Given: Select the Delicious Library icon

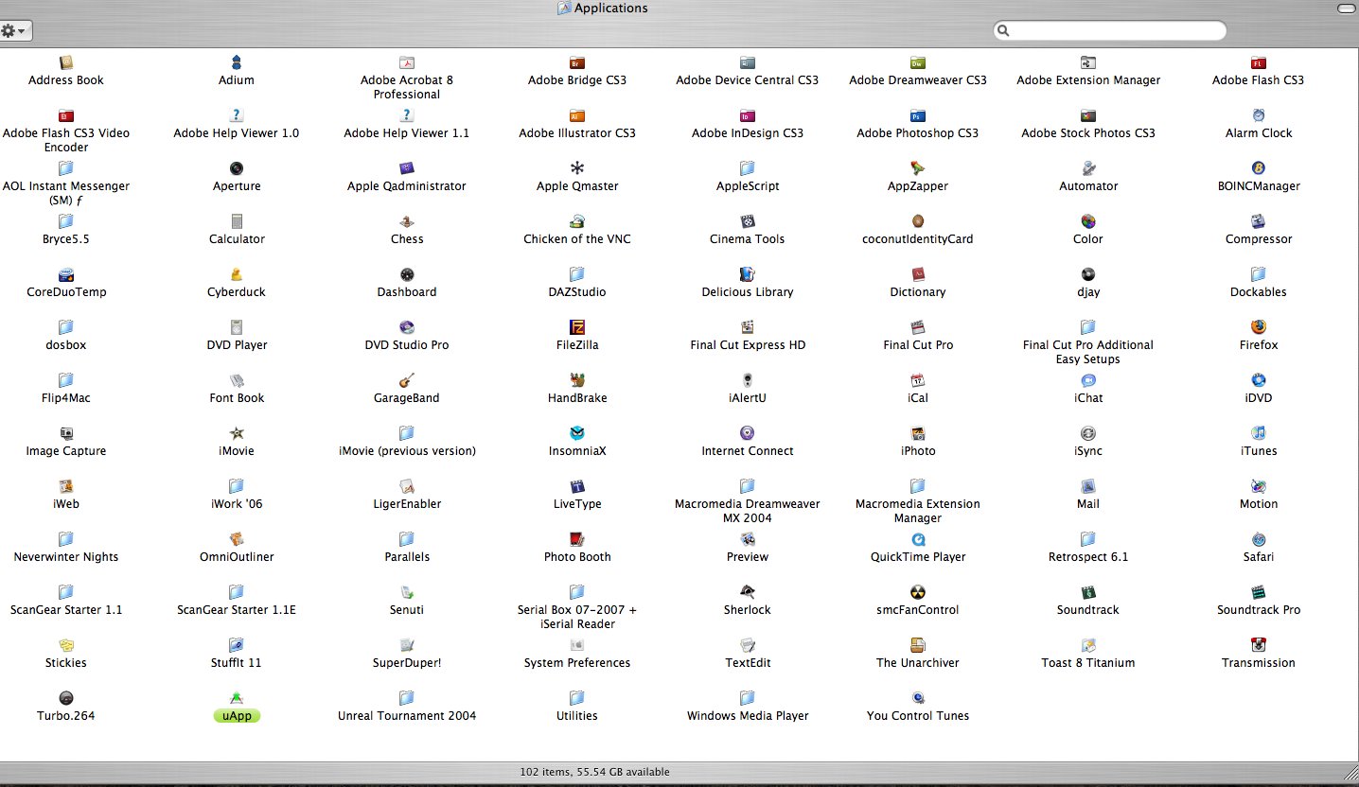Looking at the screenshot, I should [748, 274].
